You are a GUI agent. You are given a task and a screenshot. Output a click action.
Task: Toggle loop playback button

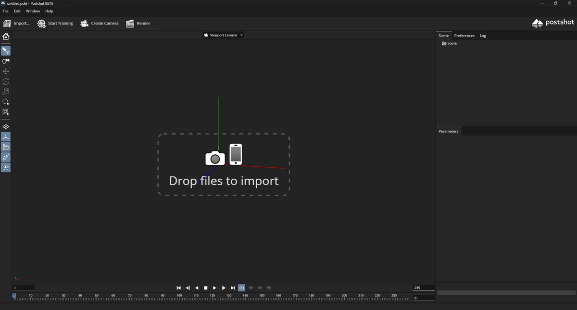click(241, 288)
